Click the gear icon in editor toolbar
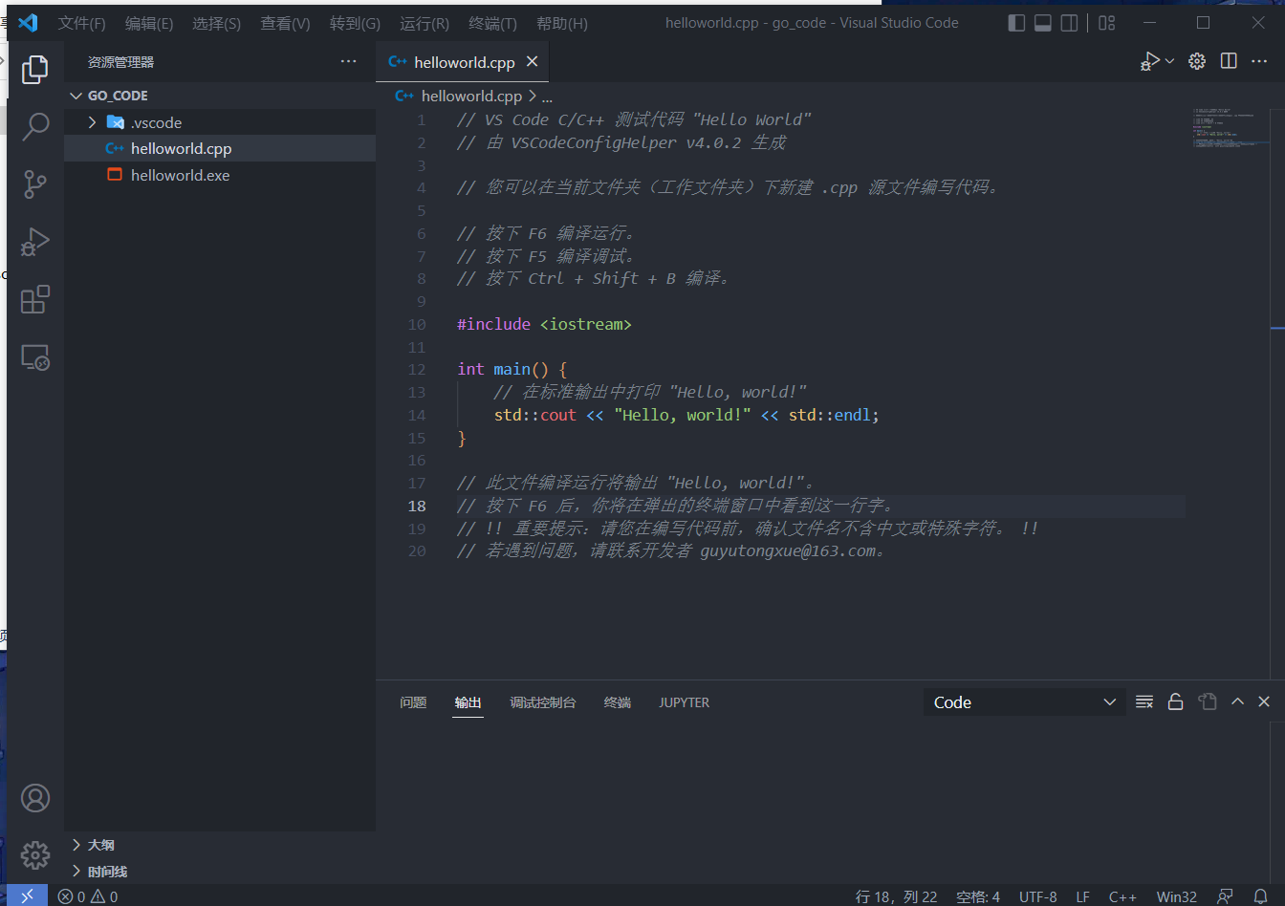The image size is (1285, 906). [x=1197, y=61]
